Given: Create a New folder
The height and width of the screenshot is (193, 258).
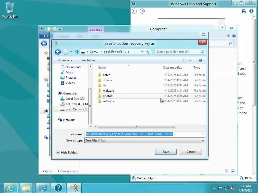Looking at the screenshot, I should [88, 60].
